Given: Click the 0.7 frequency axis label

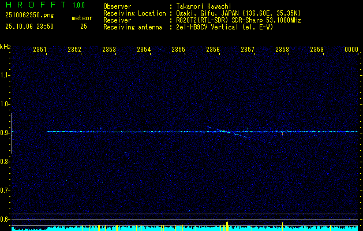Looking at the screenshot, I should (5, 191).
